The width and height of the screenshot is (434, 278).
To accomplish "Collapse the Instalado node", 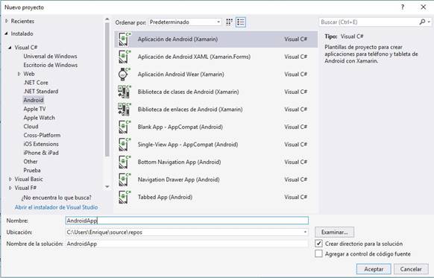I will (7, 34).
